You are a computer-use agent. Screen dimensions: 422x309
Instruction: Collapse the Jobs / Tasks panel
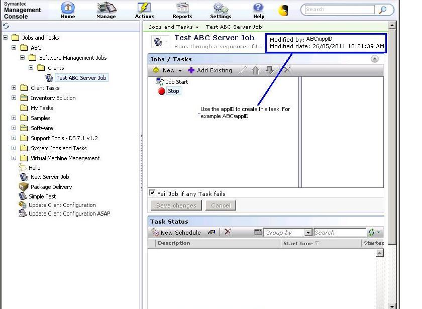coord(374,59)
